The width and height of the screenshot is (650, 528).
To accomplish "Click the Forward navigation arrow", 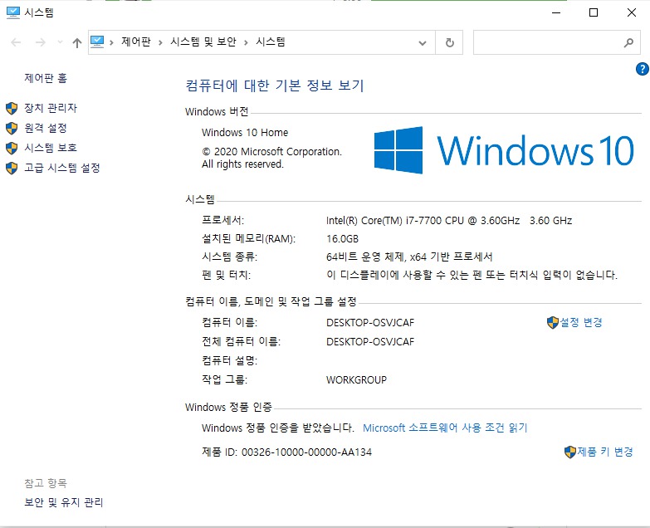I will coord(40,42).
